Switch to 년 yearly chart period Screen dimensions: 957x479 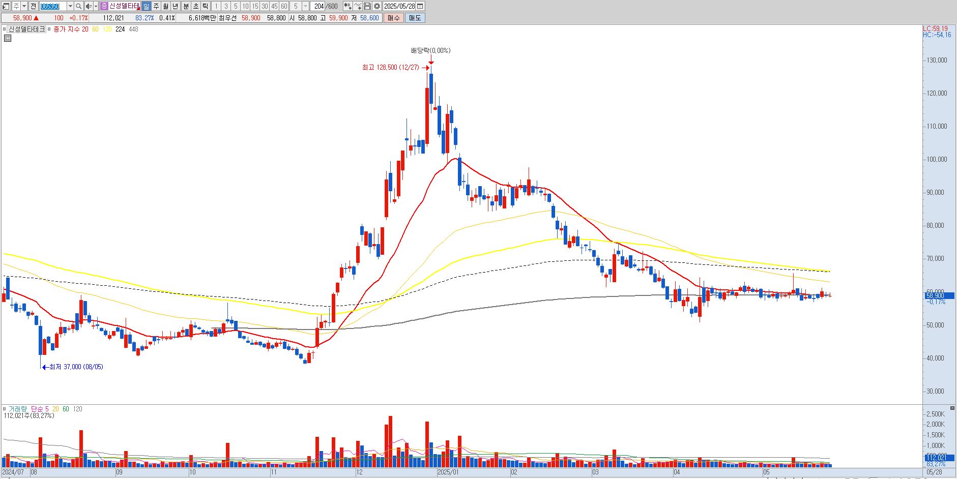tap(176, 6)
